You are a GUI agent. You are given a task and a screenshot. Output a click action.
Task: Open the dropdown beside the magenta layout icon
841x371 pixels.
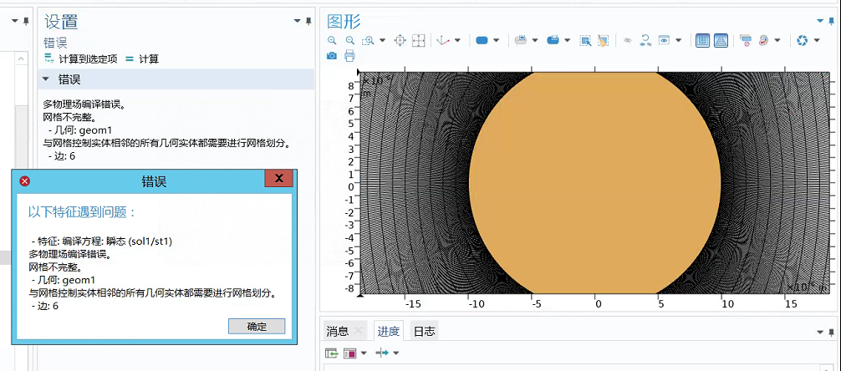[364, 353]
